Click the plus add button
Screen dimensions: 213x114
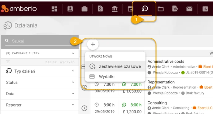coord(93,44)
